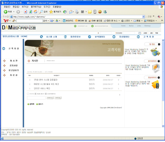Click the Yahoo Y! toolbar logo
Viewport: 165px width, 142px height.
[6, 20]
